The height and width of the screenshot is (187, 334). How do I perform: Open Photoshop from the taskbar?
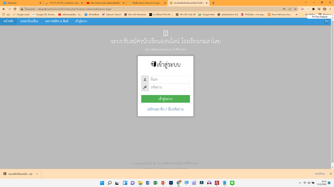171,183
